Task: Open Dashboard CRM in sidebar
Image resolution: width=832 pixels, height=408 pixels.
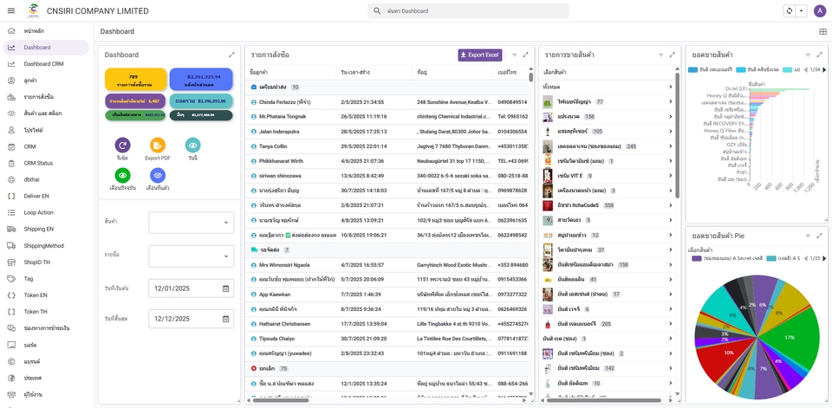Action: click(43, 64)
